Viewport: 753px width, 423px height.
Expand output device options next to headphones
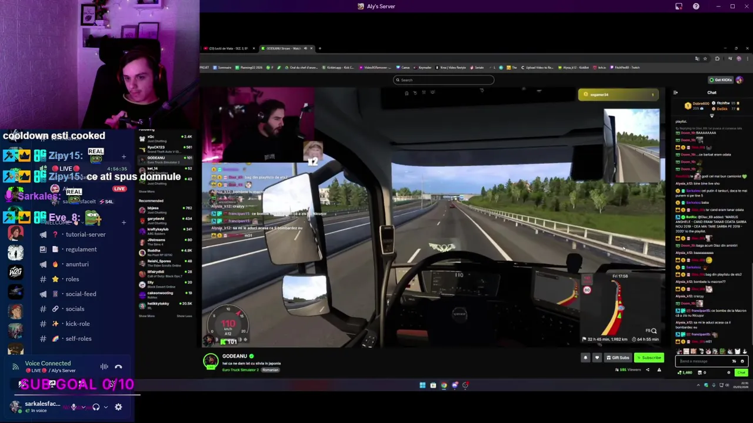[x=106, y=407]
